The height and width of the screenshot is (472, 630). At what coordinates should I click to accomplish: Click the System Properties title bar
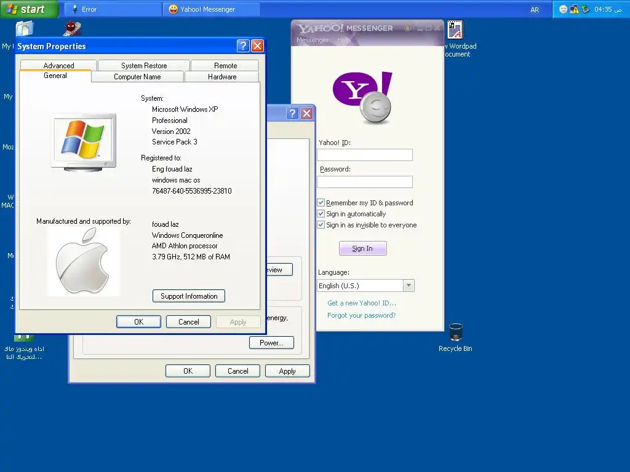click(x=126, y=46)
